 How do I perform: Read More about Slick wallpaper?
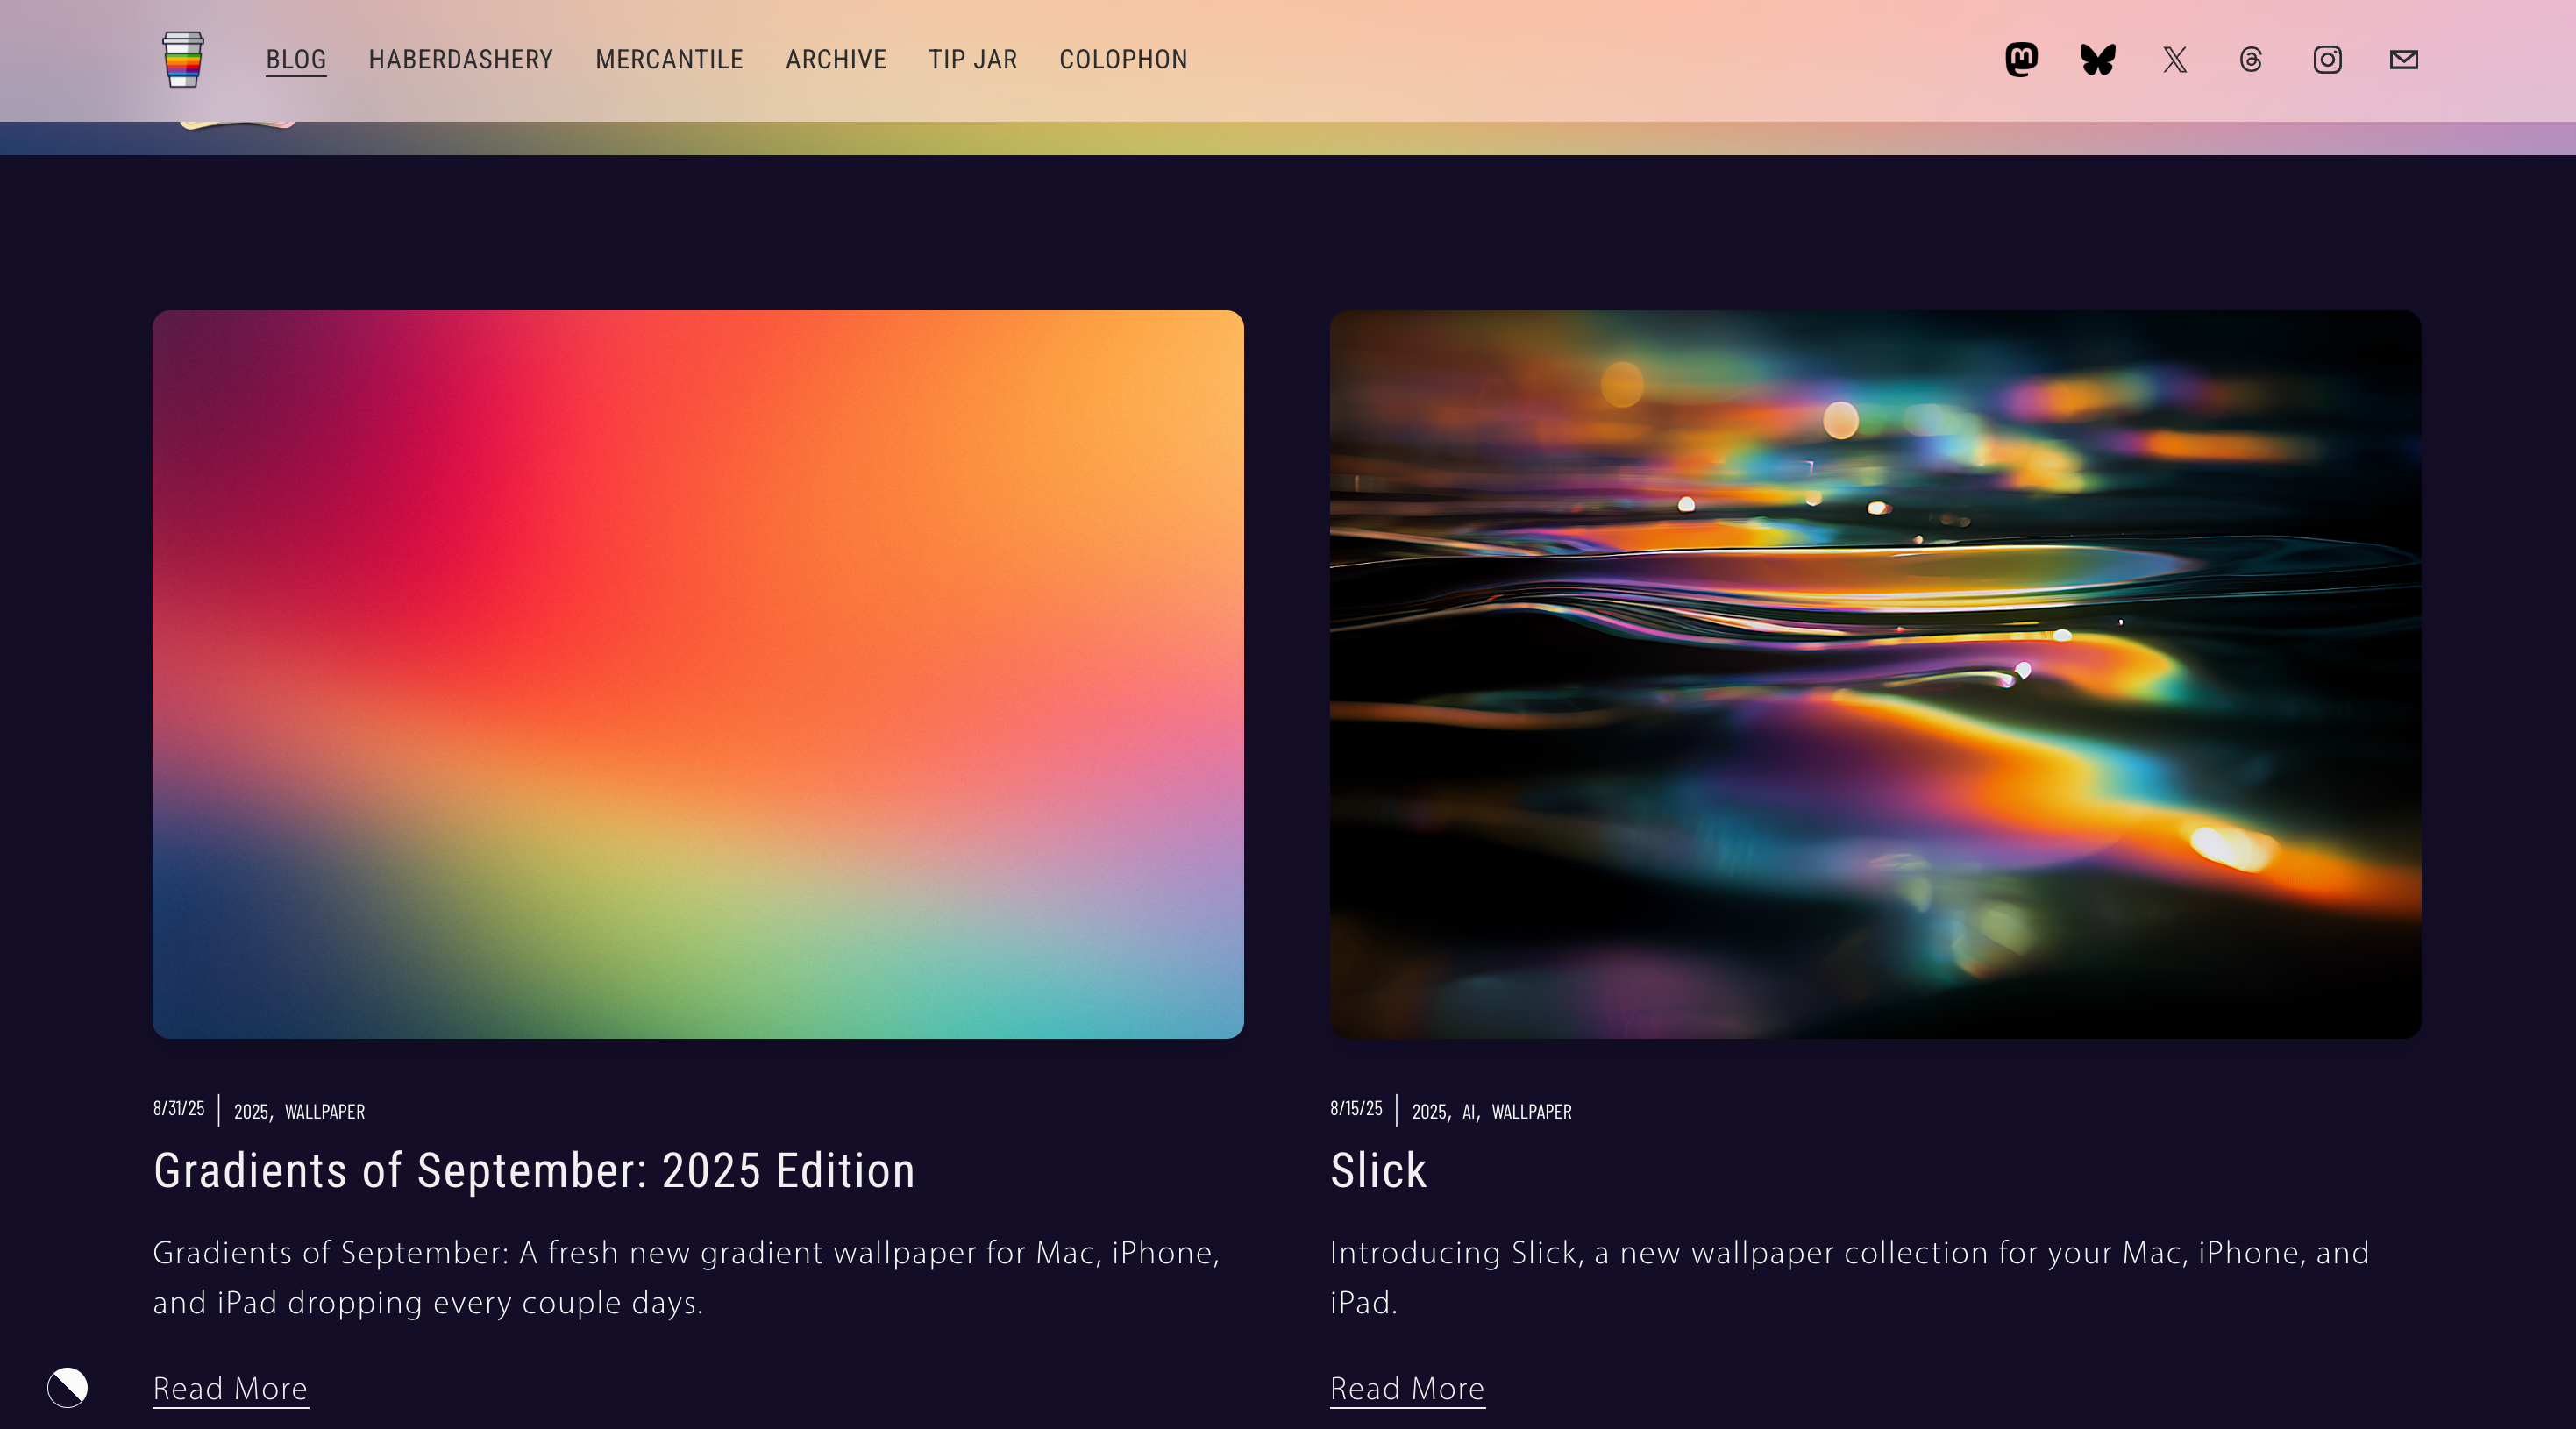pyautogui.click(x=1406, y=1388)
